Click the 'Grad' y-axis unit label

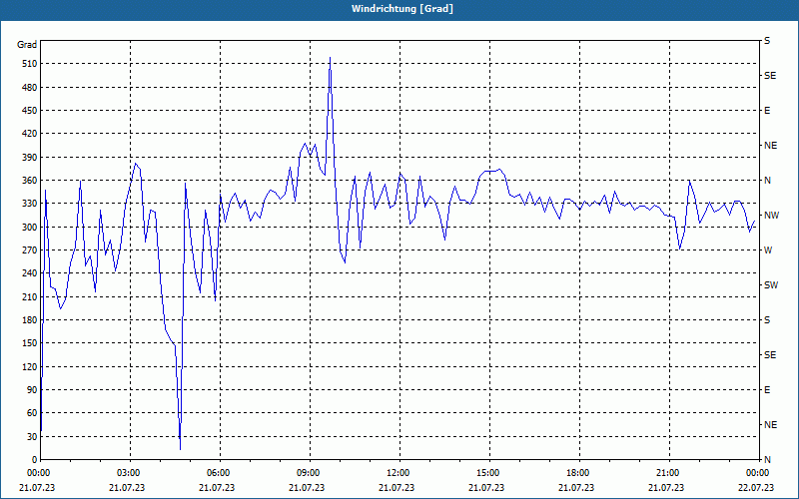(27, 45)
